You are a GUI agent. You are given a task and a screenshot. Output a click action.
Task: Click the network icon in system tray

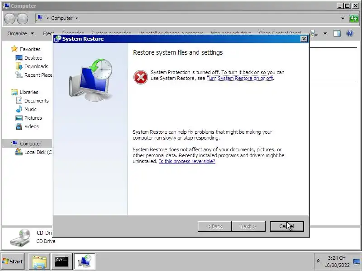357,262
